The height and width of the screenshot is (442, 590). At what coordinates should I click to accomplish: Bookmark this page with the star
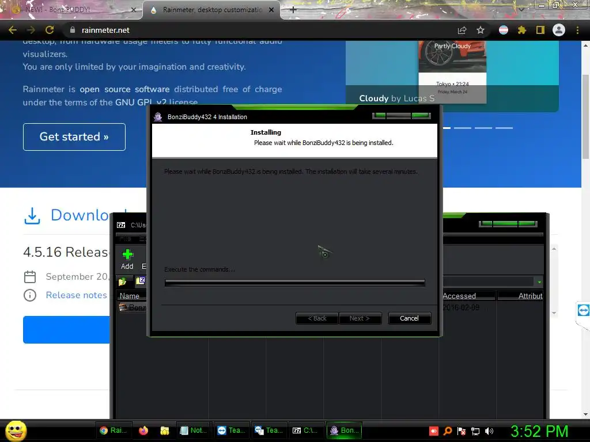coord(481,30)
